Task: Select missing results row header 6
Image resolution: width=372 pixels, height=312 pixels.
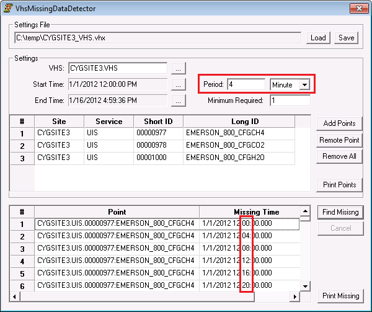Action: 22,286
